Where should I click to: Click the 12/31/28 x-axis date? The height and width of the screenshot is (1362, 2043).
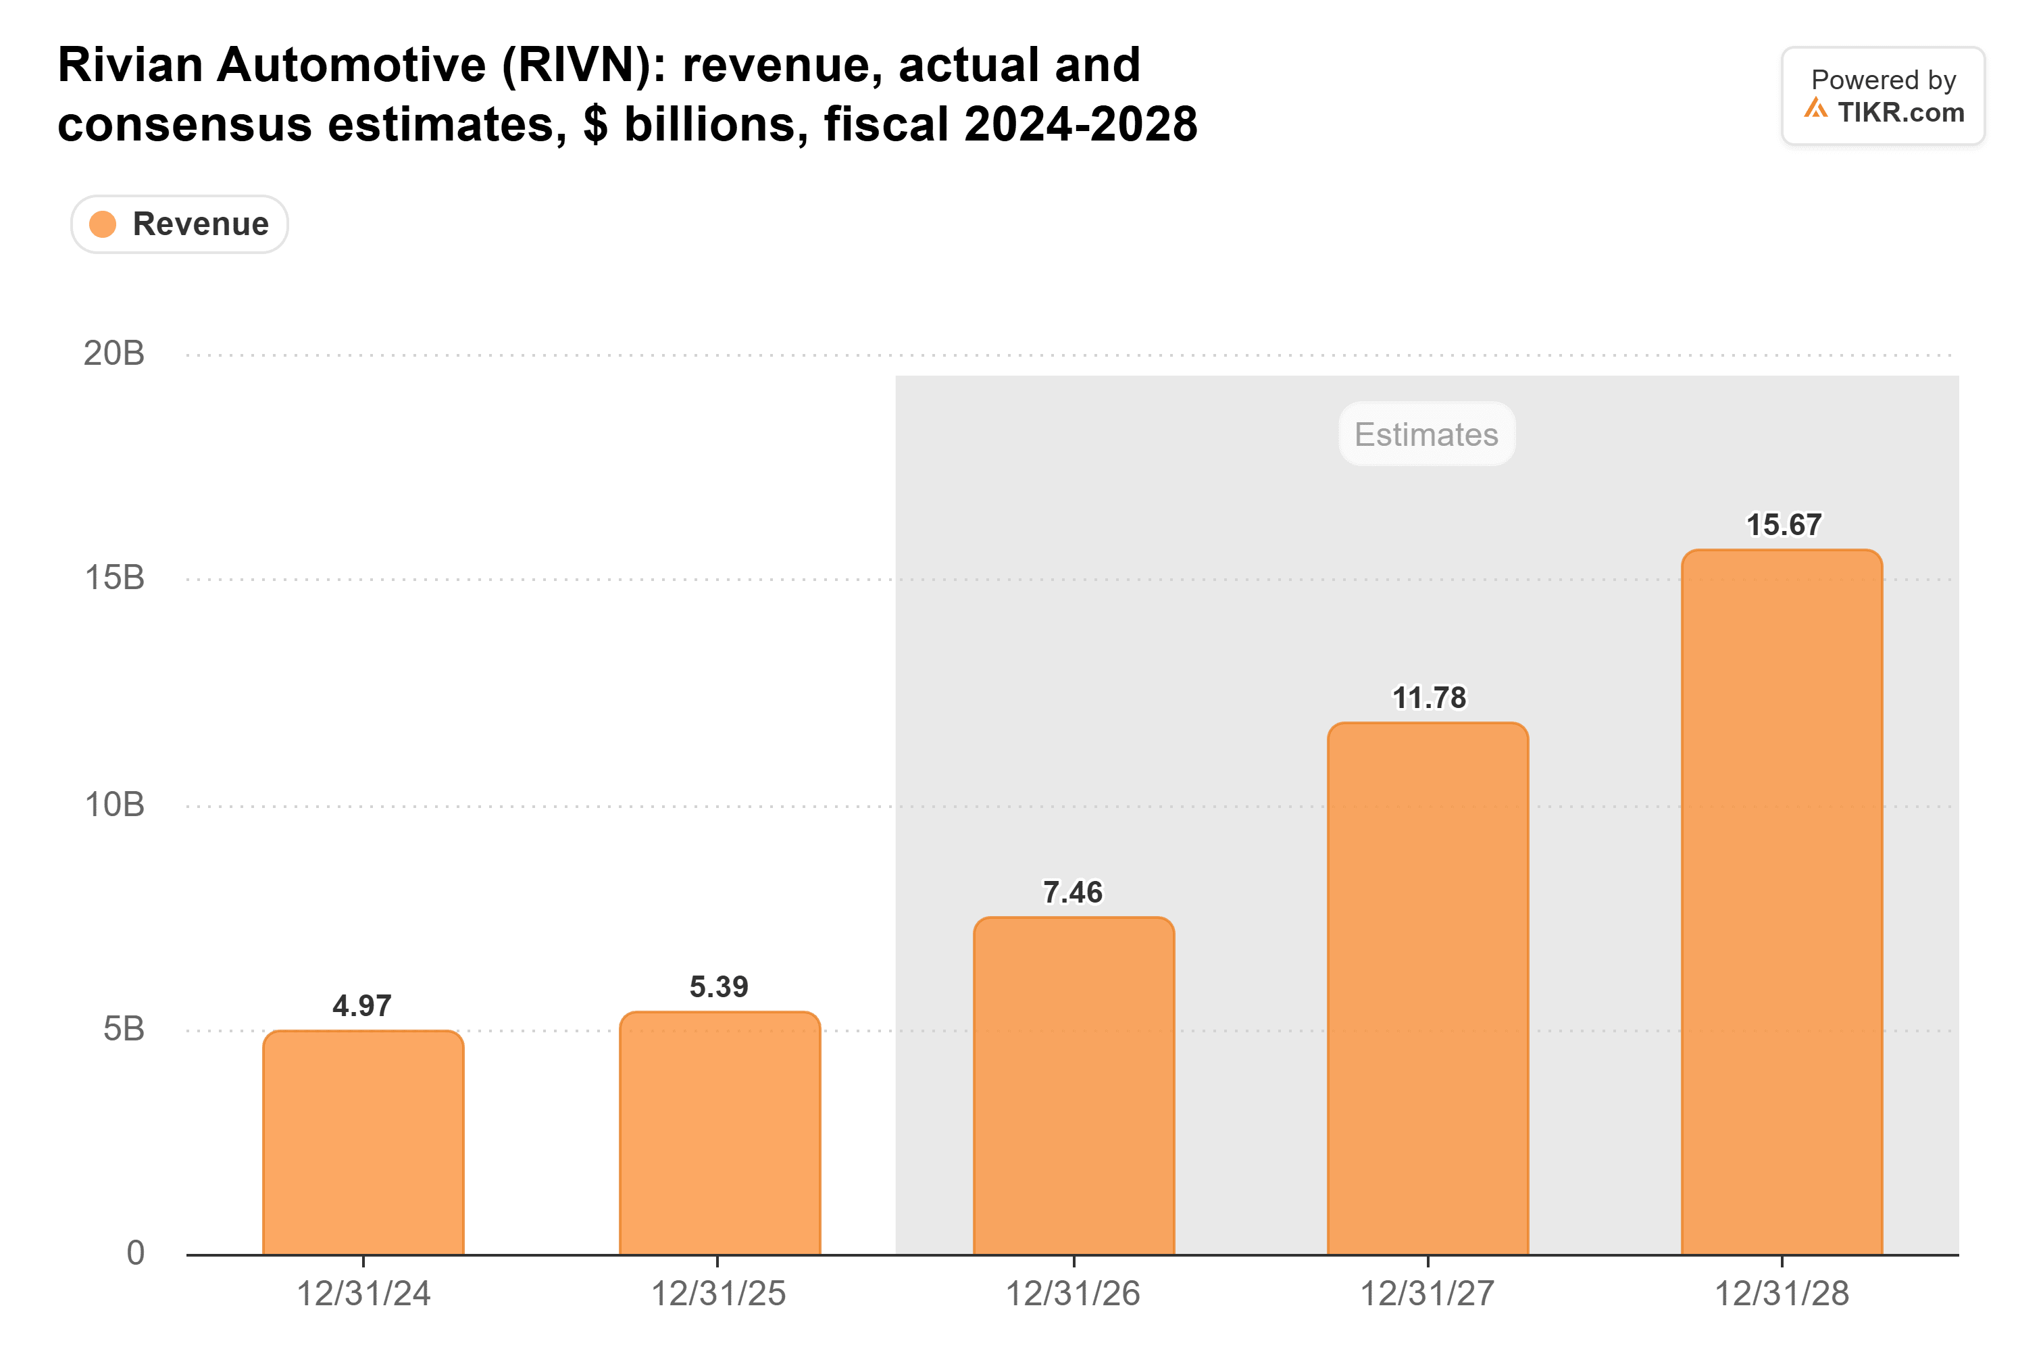coord(1782,1294)
